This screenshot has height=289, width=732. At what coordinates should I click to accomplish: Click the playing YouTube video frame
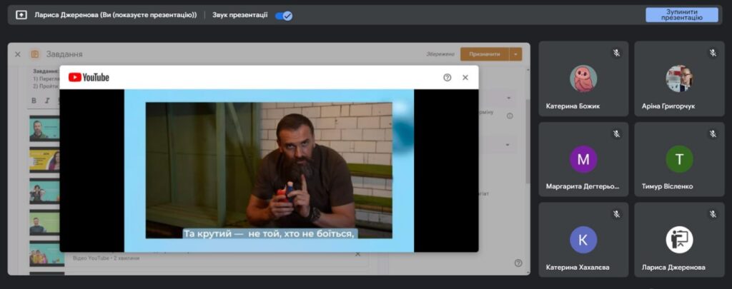coord(269,170)
